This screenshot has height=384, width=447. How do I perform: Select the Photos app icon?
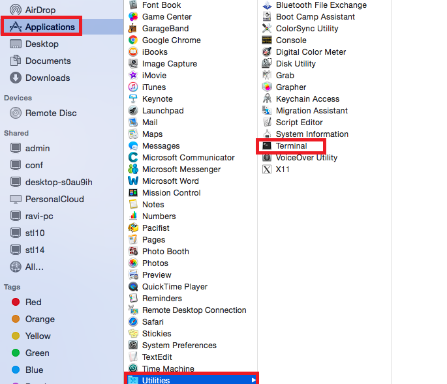click(133, 263)
